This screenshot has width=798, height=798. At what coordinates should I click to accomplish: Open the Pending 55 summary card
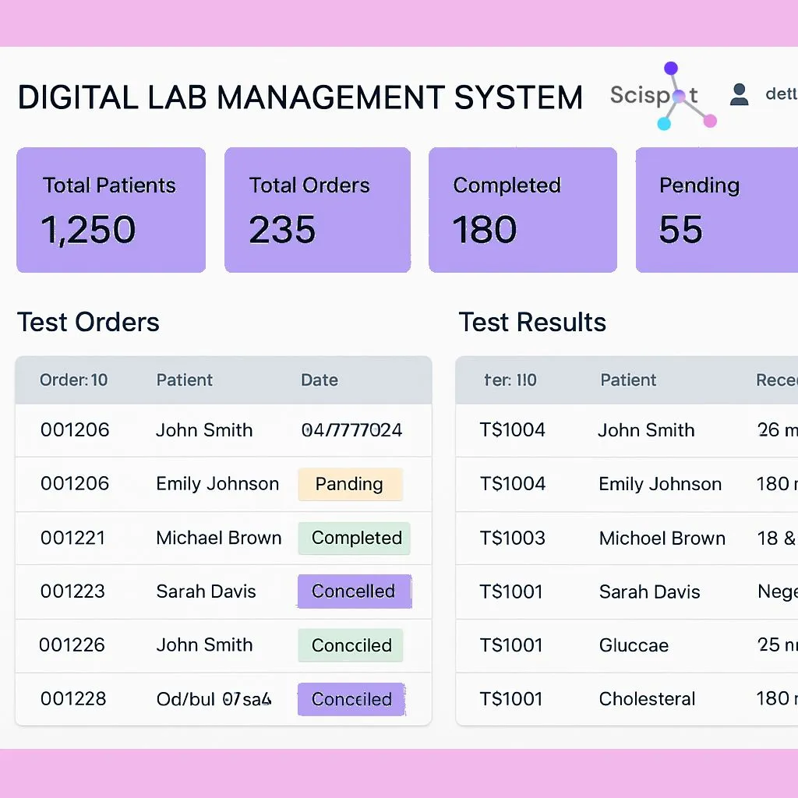pyautogui.click(x=717, y=210)
